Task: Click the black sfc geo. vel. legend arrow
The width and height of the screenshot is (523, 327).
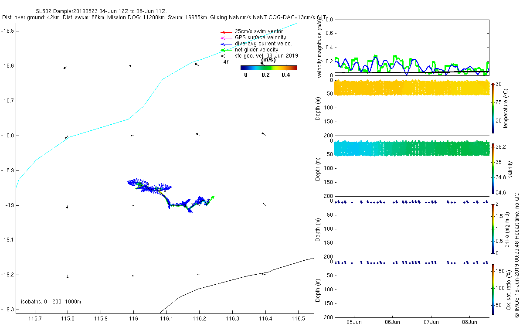Action: click(226, 56)
